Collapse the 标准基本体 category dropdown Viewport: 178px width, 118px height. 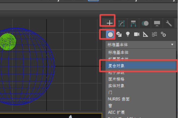[x=141, y=45]
